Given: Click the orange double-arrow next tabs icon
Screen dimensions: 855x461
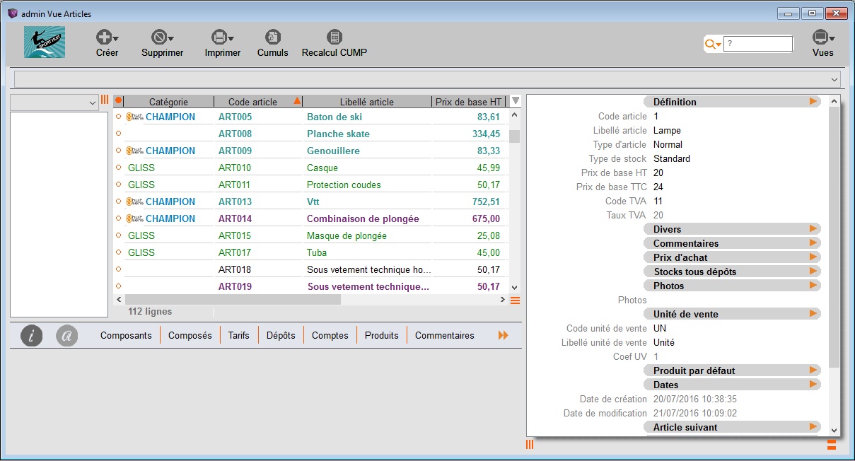Looking at the screenshot, I should pyautogui.click(x=504, y=335).
